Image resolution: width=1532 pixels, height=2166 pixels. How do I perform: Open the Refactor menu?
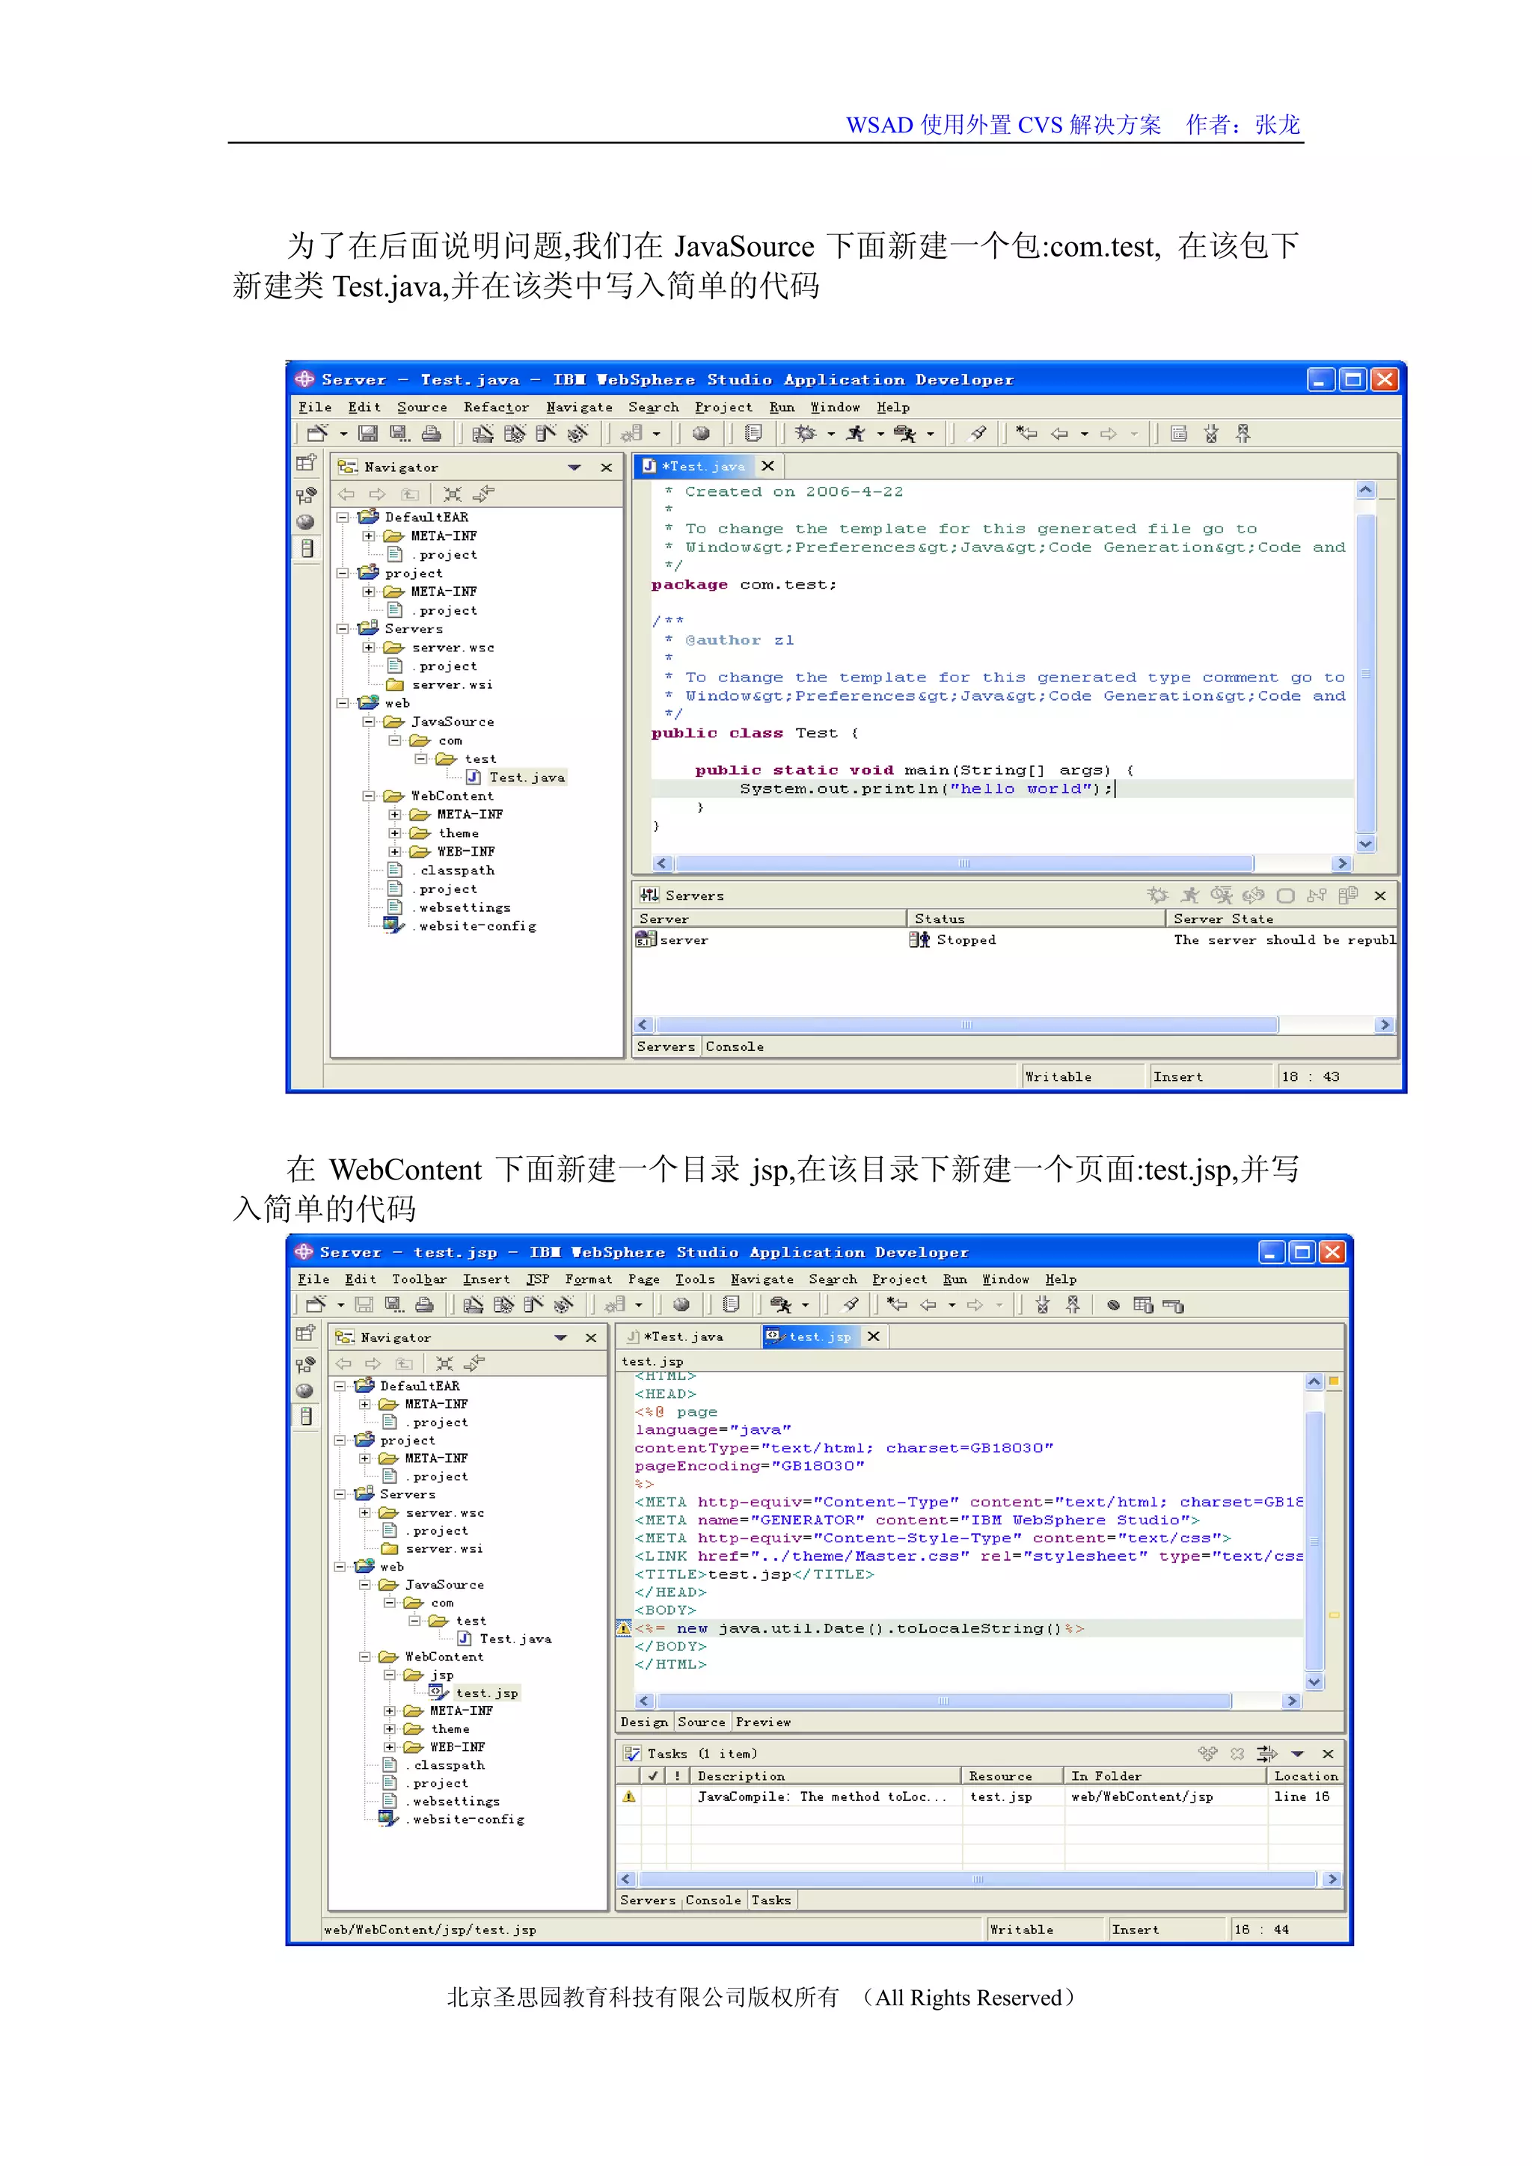[495, 408]
